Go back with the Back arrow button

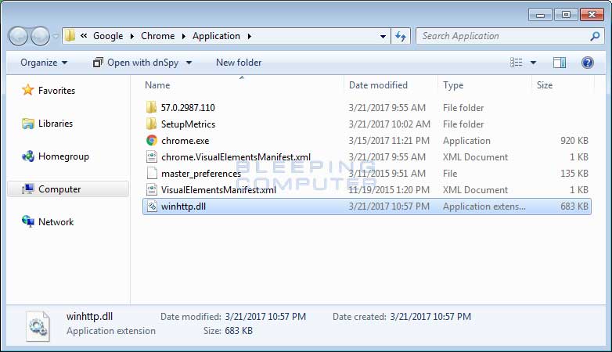point(18,36)
